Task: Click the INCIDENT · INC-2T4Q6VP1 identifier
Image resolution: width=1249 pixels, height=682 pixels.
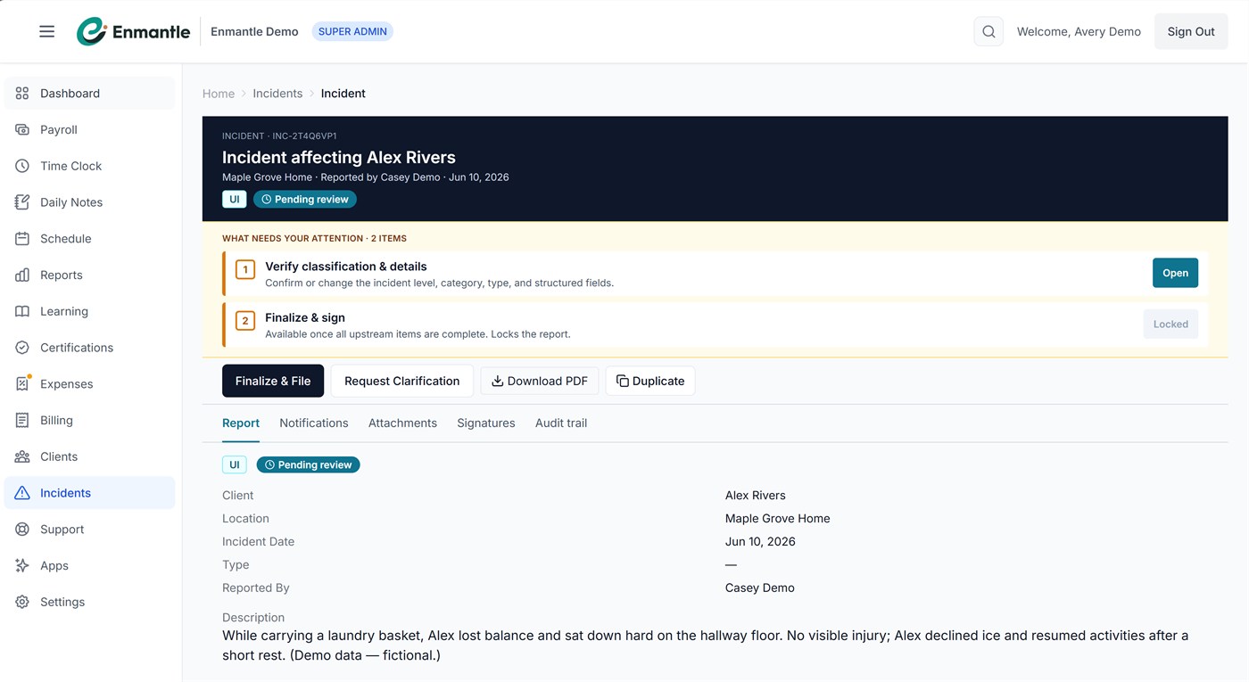Action: [279, 136]
